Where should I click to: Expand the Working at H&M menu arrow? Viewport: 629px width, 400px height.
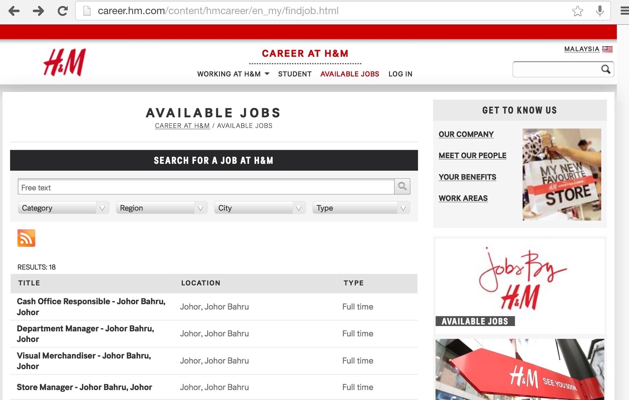[267, 74]
